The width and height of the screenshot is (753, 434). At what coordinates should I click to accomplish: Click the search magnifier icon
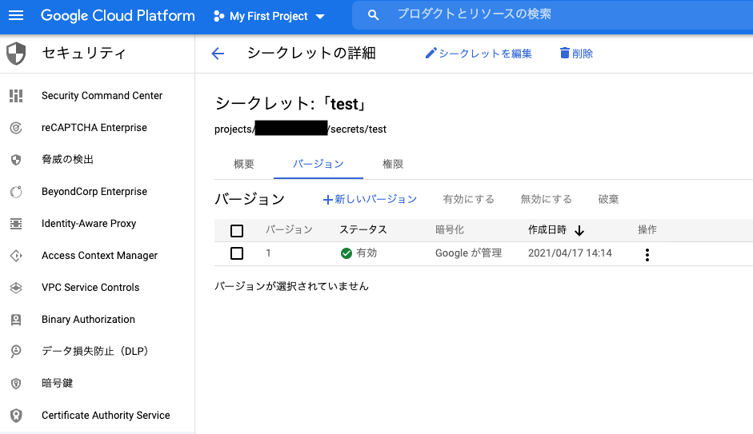point(373,15)
